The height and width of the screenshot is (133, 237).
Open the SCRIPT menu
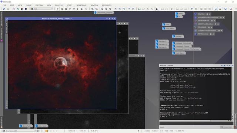click(70, 5)
